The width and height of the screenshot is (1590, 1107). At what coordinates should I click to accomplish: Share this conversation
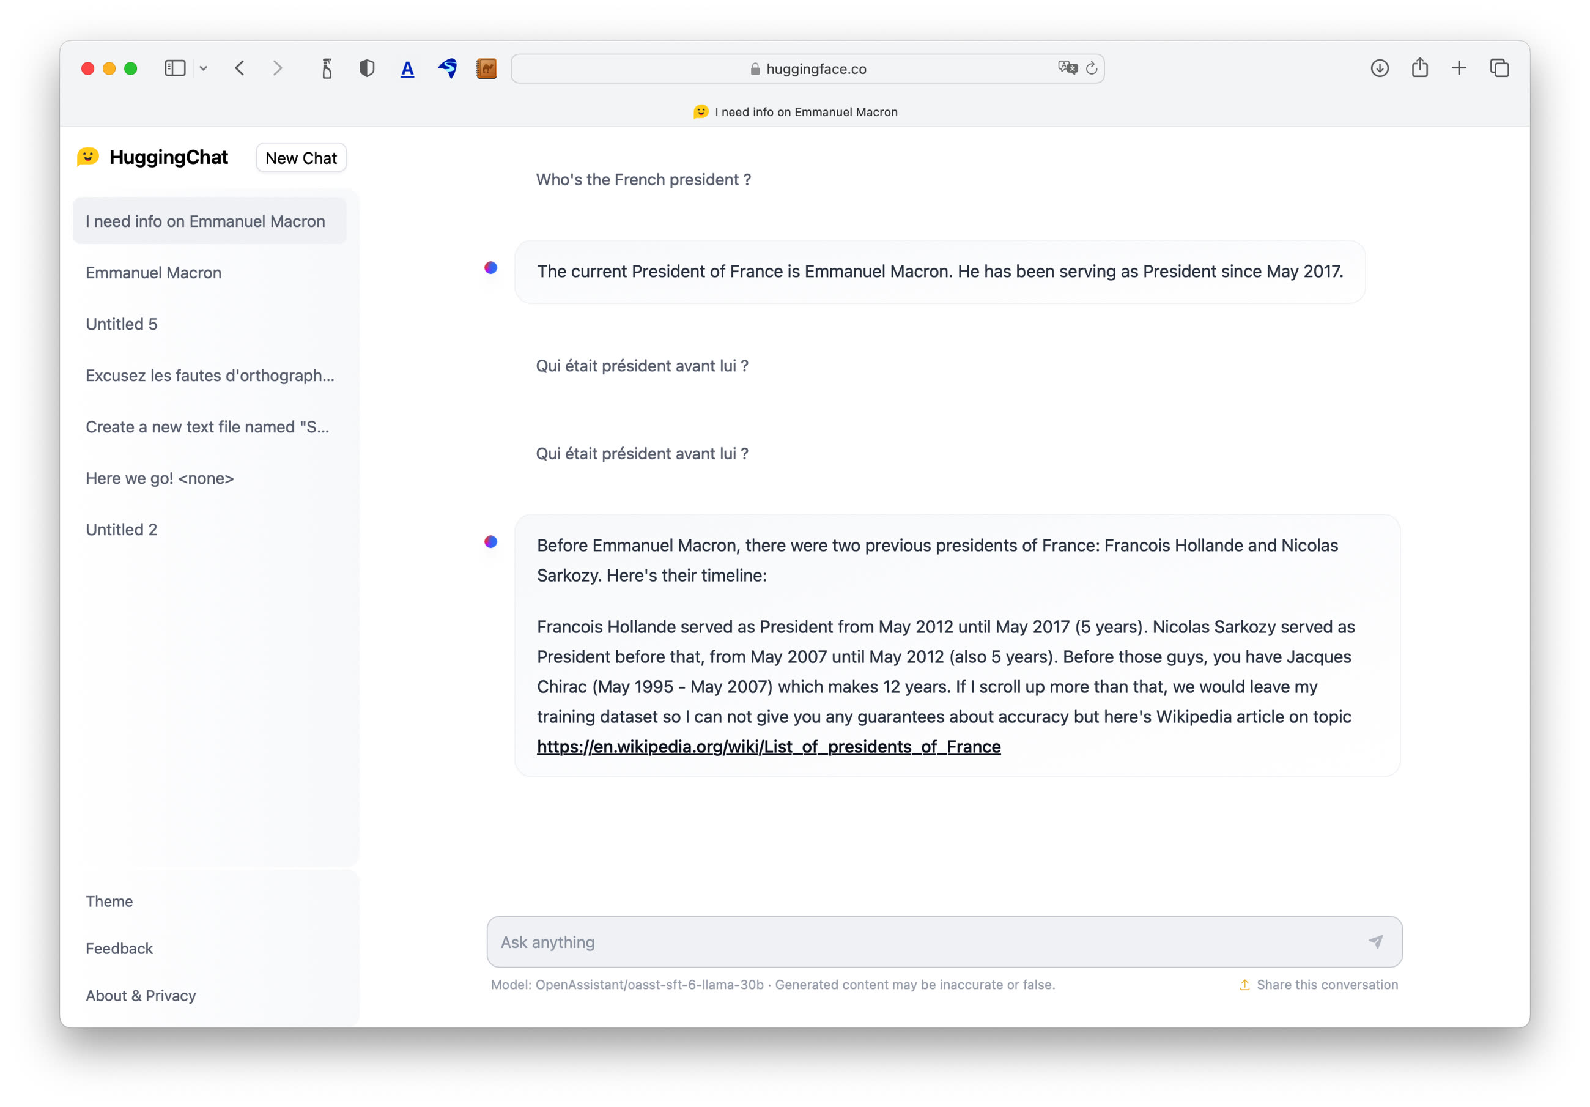pyautogui.click(x=1318, y=985)
